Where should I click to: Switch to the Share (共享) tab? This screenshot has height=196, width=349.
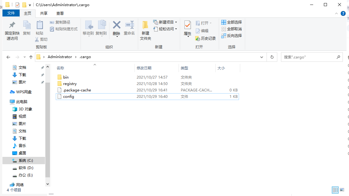pyautogui.click(x=44, y=13)
